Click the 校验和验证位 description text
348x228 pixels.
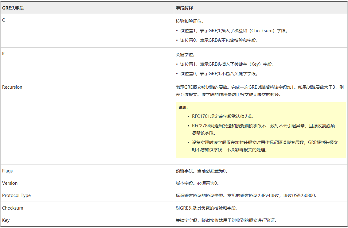pyautogui.click(x=187, y=21)
